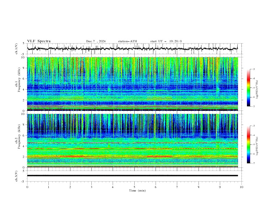Click the "-3" tick on ch.2 colorbar

253,126
